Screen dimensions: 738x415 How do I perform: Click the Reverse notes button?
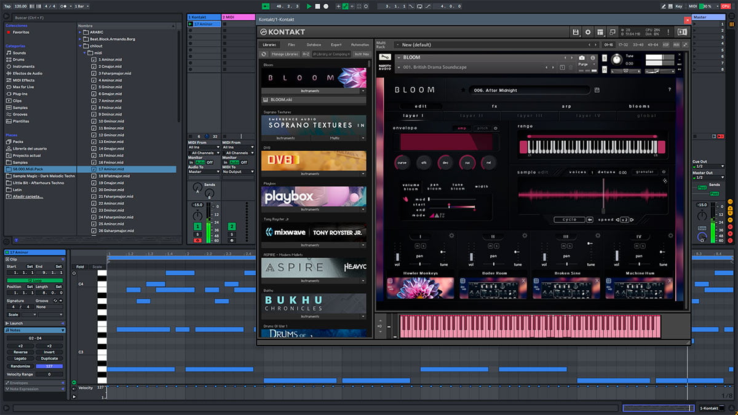pos(20,352)
